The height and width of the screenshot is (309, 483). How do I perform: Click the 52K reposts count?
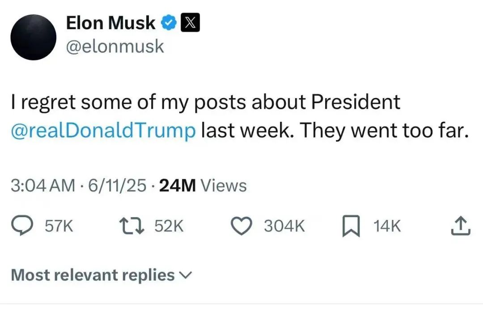169,227
